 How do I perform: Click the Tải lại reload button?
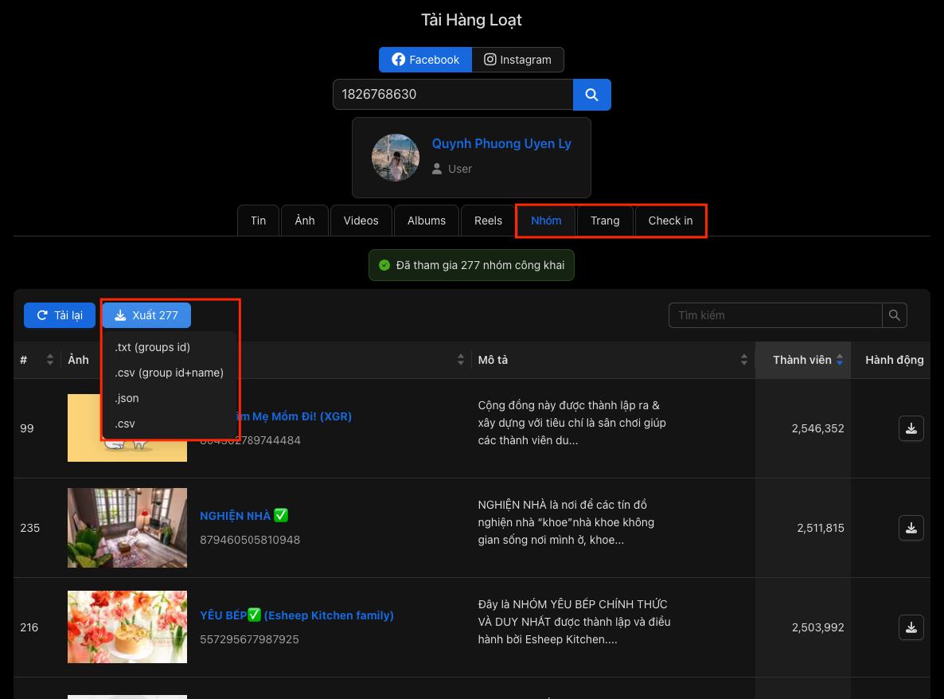[x=60, y=315]
